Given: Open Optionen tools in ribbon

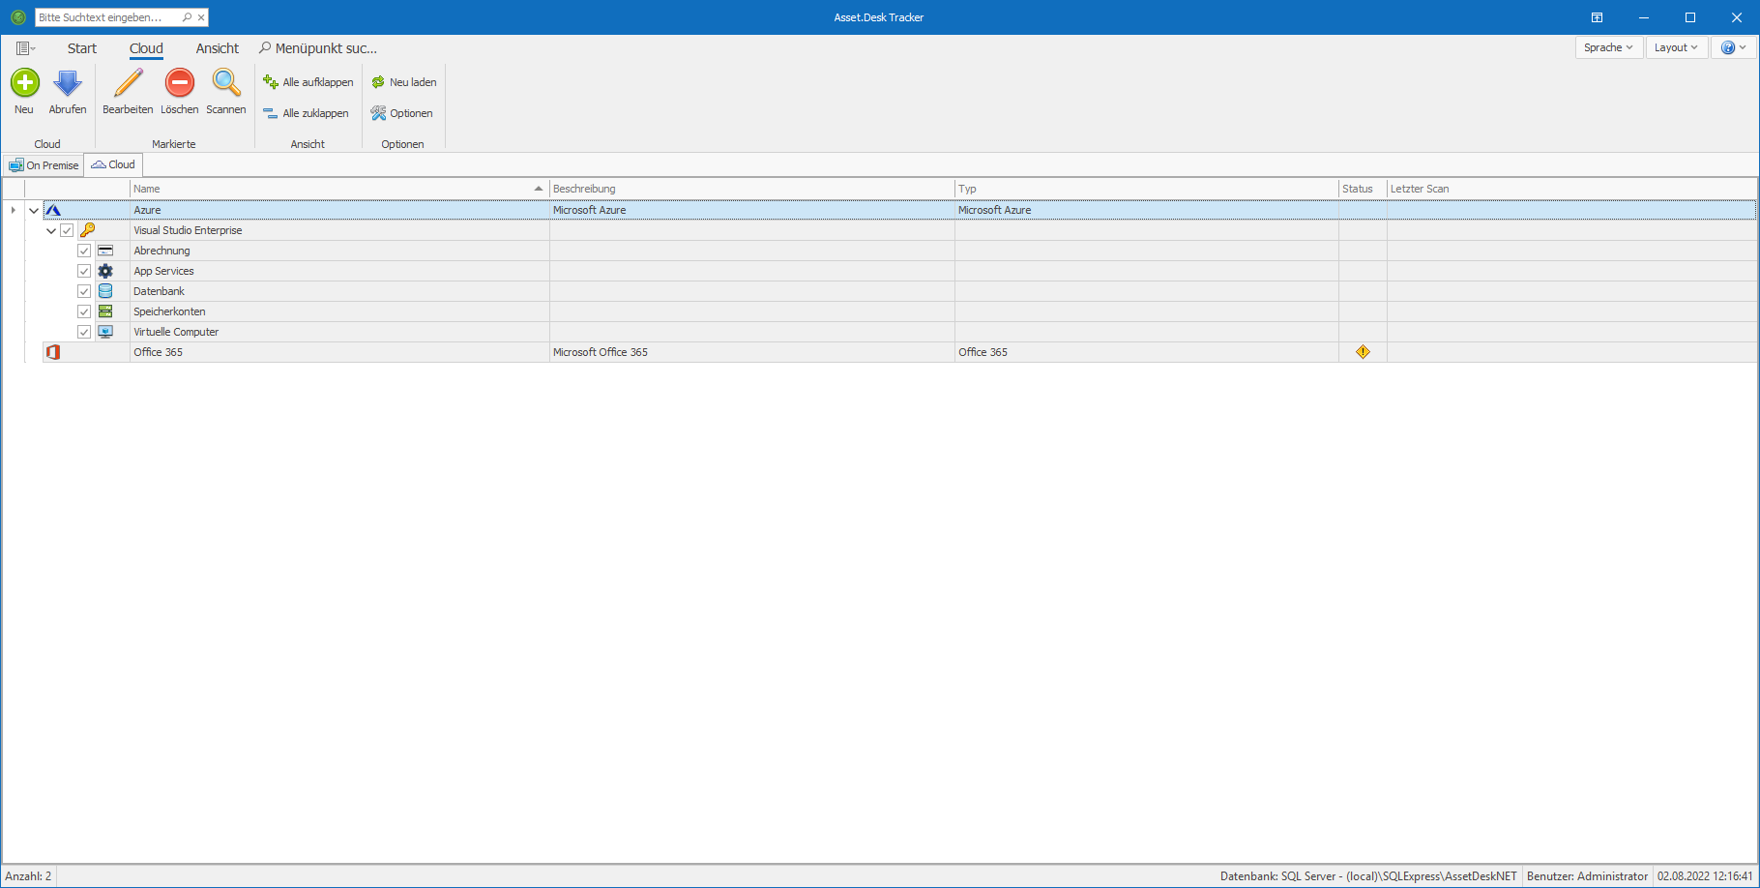Looking at the screenshot, I should coord(402,113).
